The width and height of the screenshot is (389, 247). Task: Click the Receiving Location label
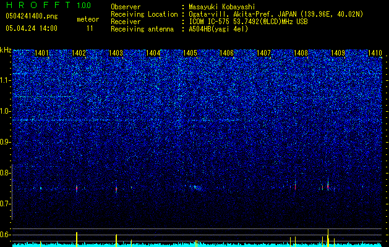(x=144, y=14)
